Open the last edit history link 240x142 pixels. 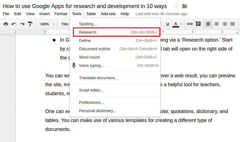click(x=161, y=14)
